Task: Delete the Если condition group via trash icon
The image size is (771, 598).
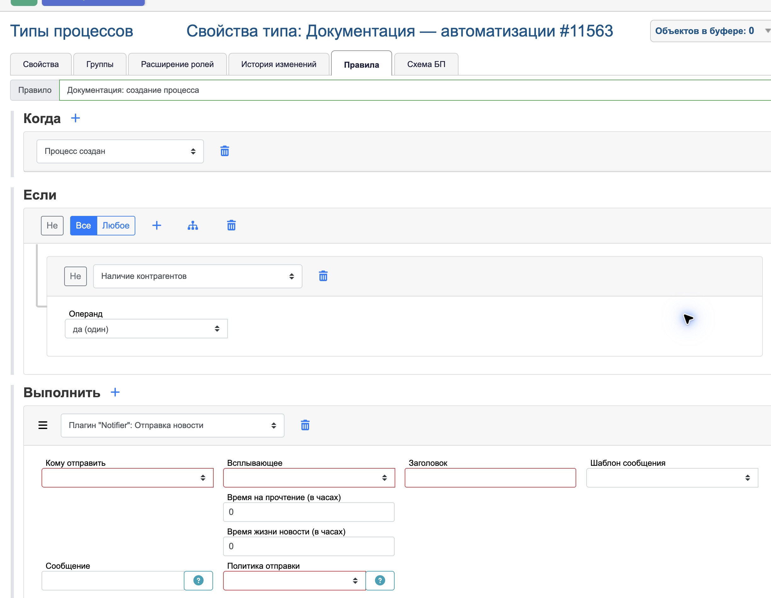Action: 231,225
